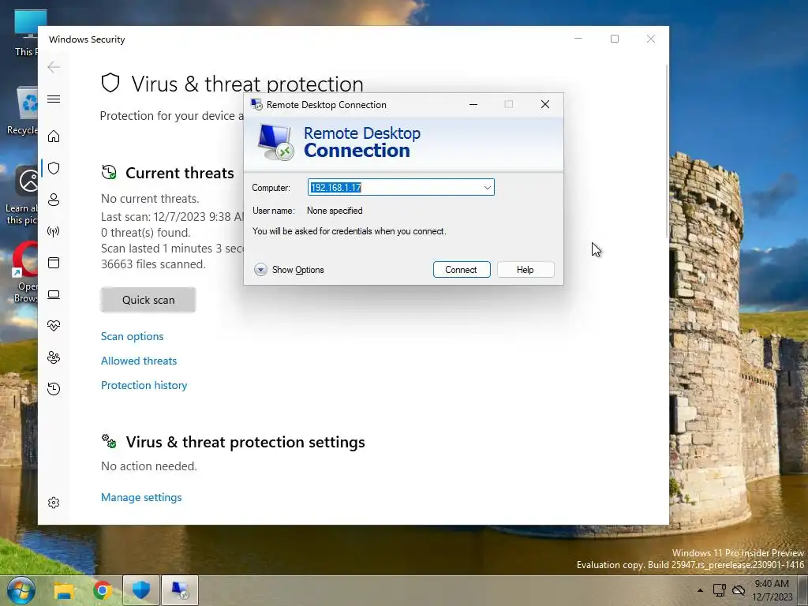Click the Remote Desktop title bar icon

(x=256, y=105)
